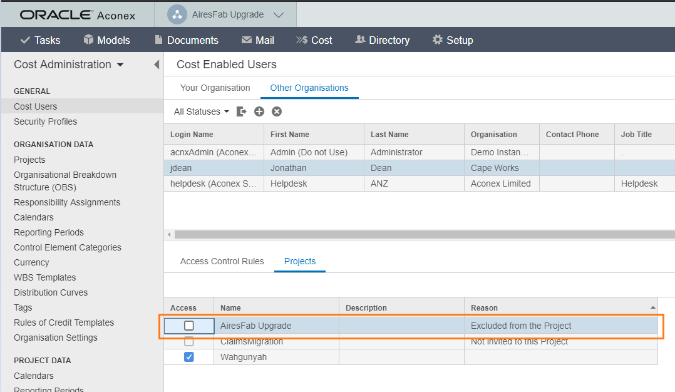The height and width of the screenshot is (392, 675).
Task: Open Security Profiles link
Action: pyautogui.click(x=45, y=121)
